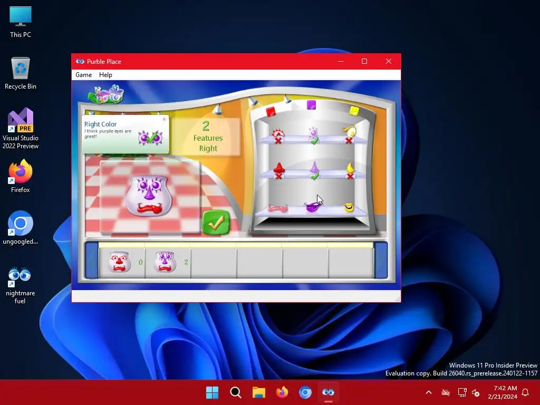Pick the purple mouth on bottom shelf
Image resolution: width=540 pixels, height=405 pixels.
pyautogui.click(x=313, y=207)
